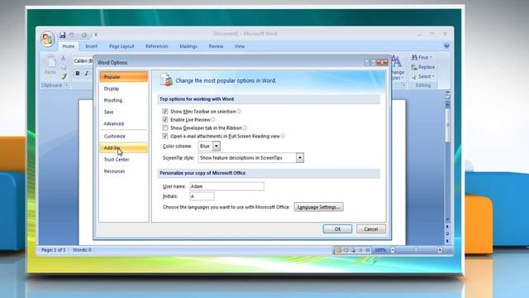Screen dimensions: 529x298
Task: Switch to the Insert ribbon tab
Action: 91,46
